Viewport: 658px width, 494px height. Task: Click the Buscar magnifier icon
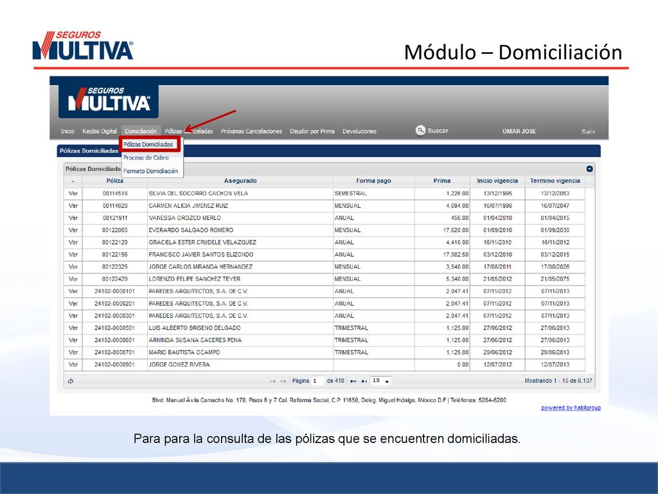pyautogui.click(x=420, y=131)
